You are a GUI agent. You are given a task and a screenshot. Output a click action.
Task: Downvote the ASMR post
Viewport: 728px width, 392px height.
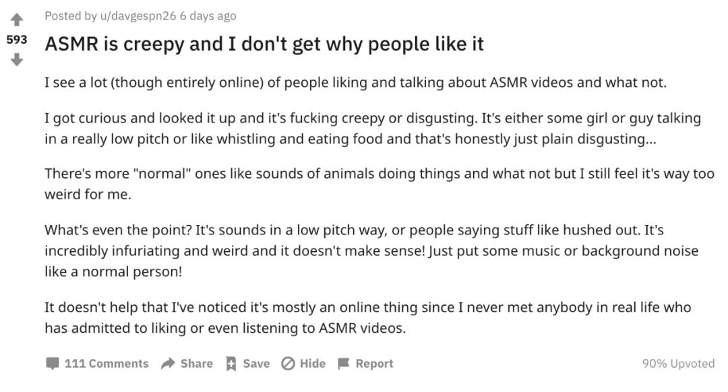17,60
